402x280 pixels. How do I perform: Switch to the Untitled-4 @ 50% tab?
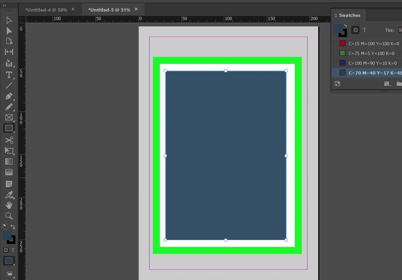[46, 10]
